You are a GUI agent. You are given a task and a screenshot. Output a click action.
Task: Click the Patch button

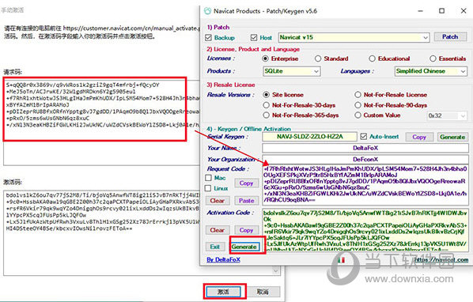pyautogui.click(x=450, y=37)
